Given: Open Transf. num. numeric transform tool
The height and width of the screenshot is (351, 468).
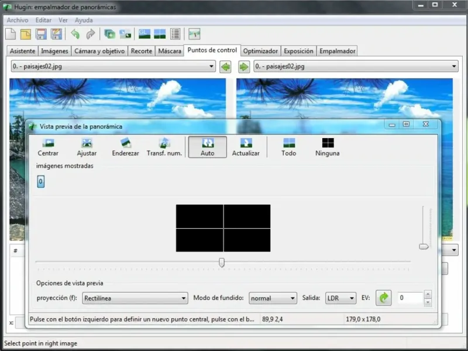Looking at the screenshot, I should pyautogui.click(x=164, y=147).
